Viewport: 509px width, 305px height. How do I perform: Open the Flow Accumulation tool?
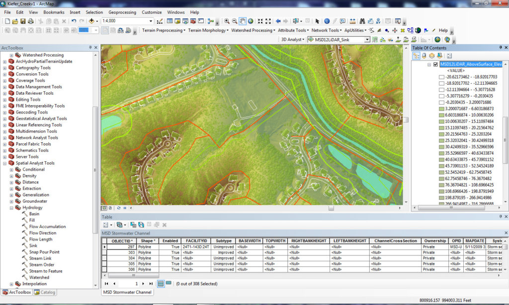[x=47, y=227]
